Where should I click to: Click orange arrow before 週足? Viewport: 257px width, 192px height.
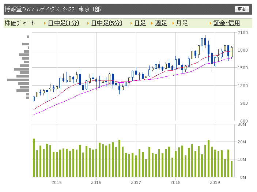(152, 23)
